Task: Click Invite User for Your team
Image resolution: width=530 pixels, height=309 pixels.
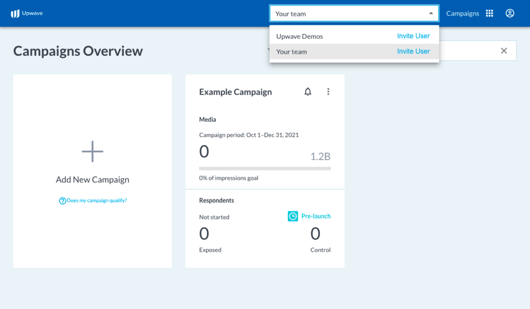Action: pyautogui.click(x=414, y=51)
